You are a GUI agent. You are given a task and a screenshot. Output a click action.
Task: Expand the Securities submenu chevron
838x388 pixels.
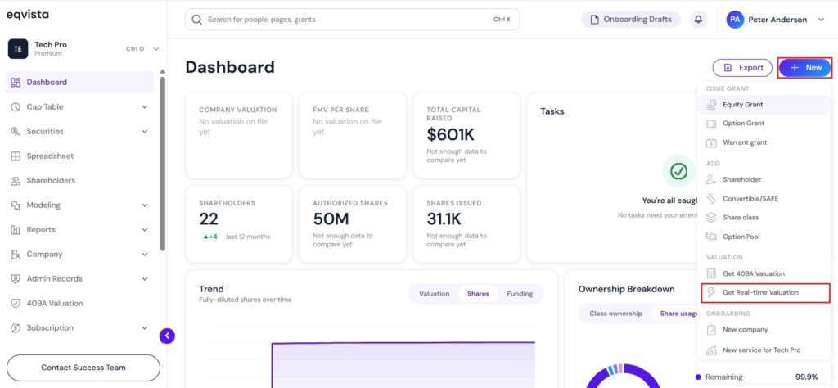pos(144,132)
